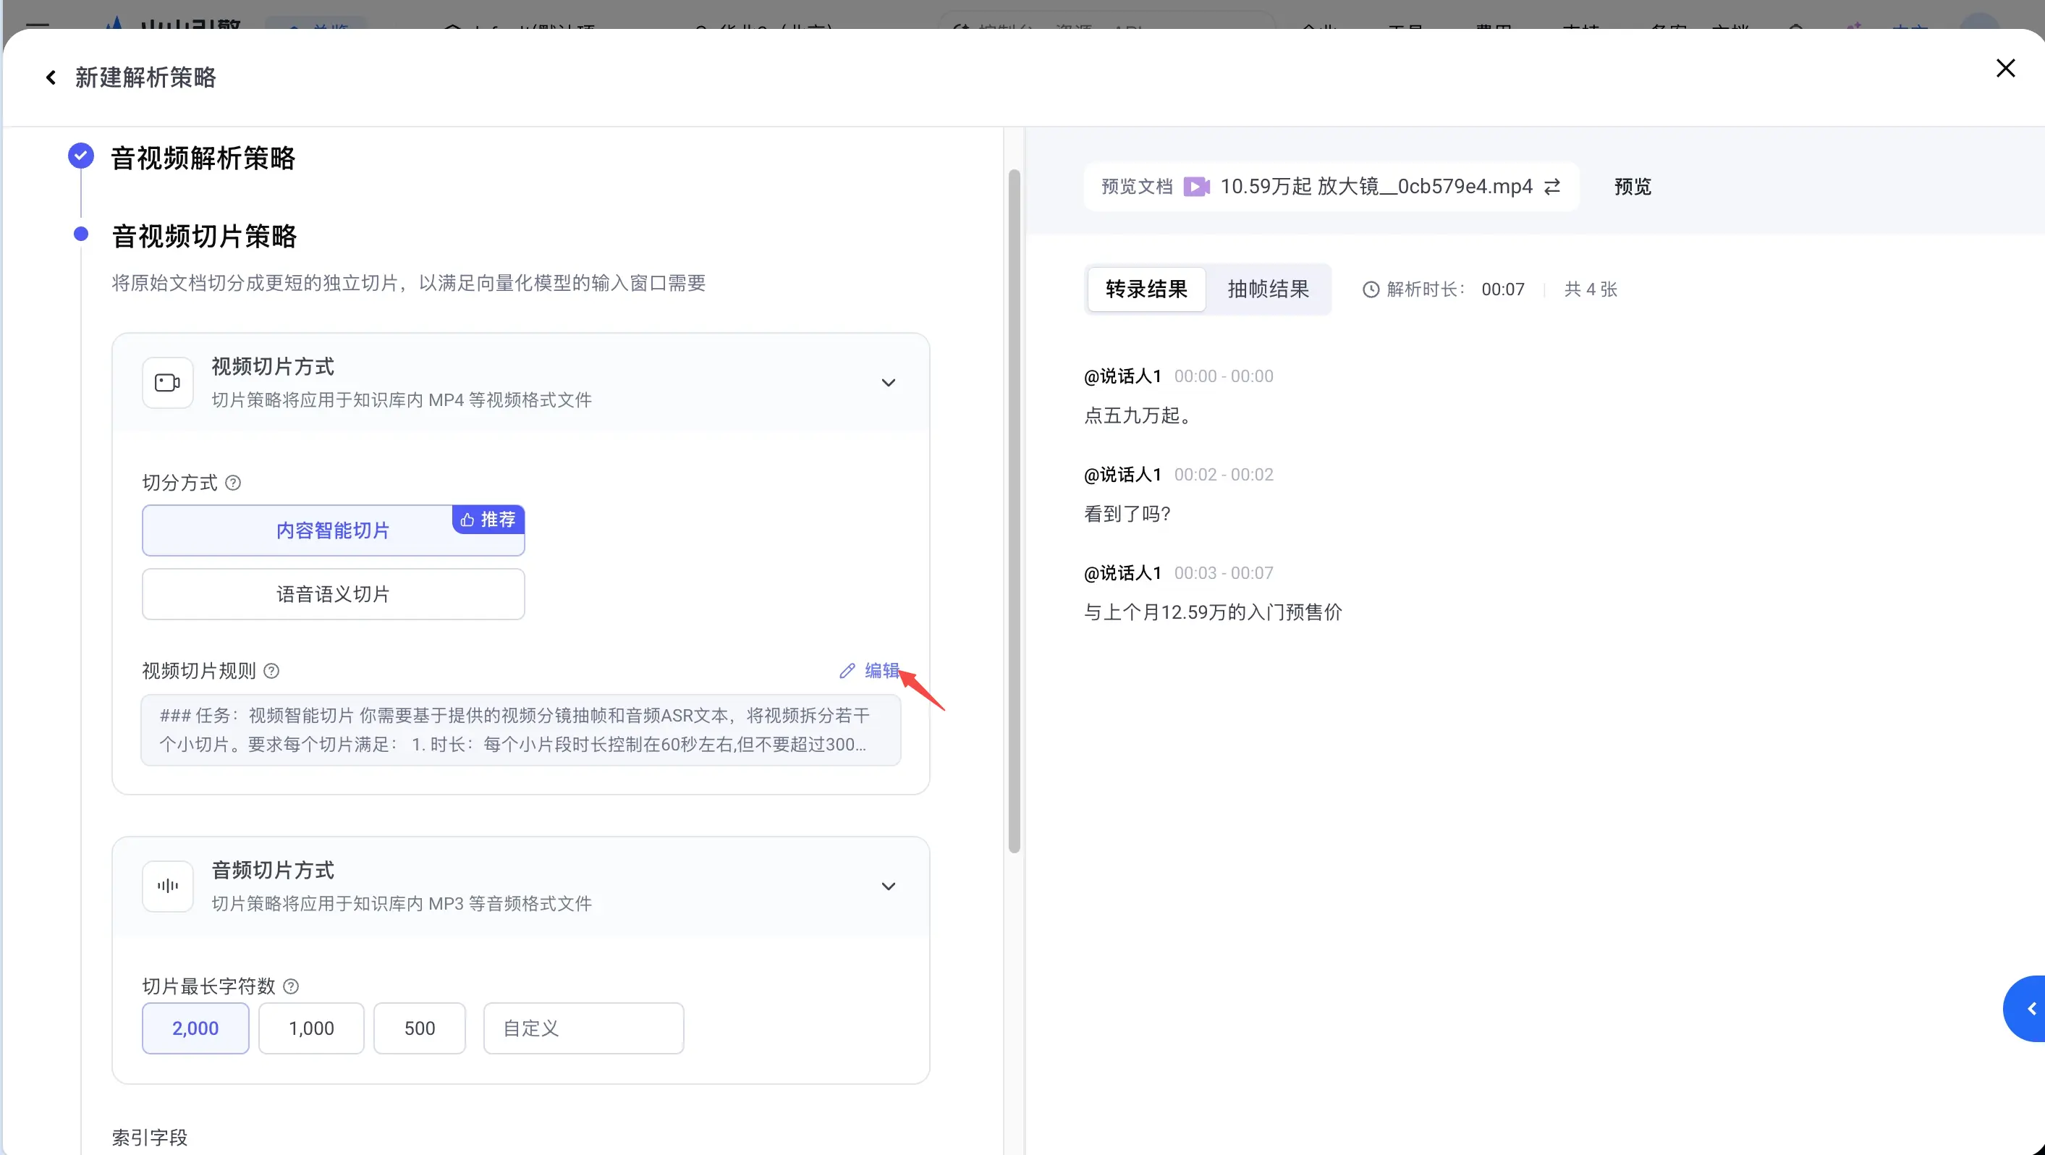Click the video slice rule prompt text box
The width and height of the screenshot is (2045, 1155).
tap(521, 730)
